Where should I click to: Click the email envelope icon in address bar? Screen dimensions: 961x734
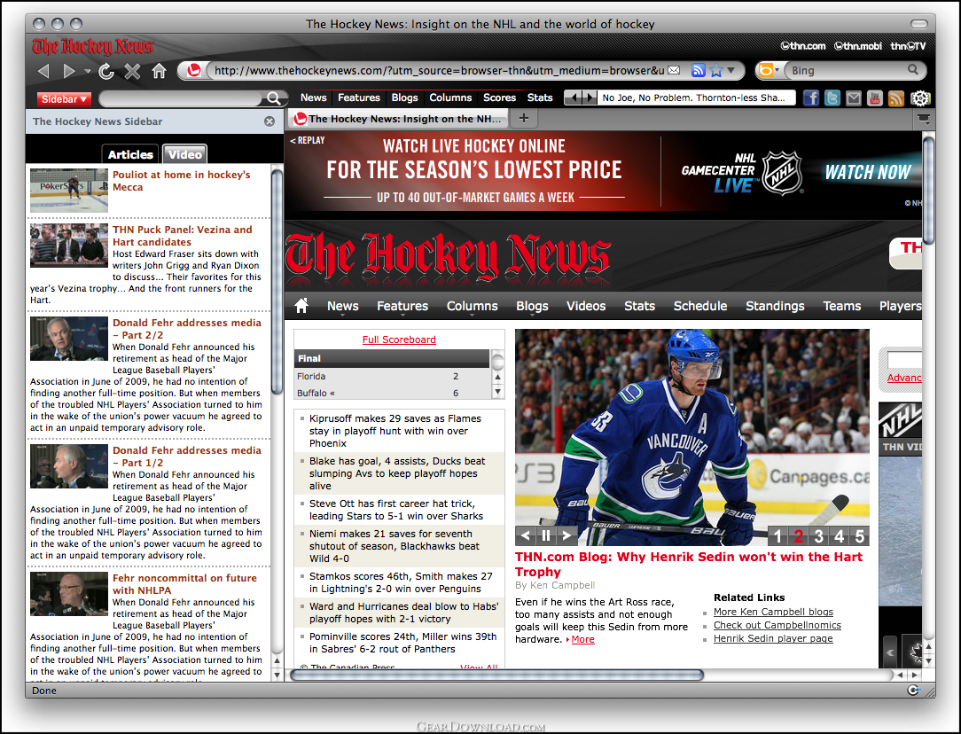[674, 70]
